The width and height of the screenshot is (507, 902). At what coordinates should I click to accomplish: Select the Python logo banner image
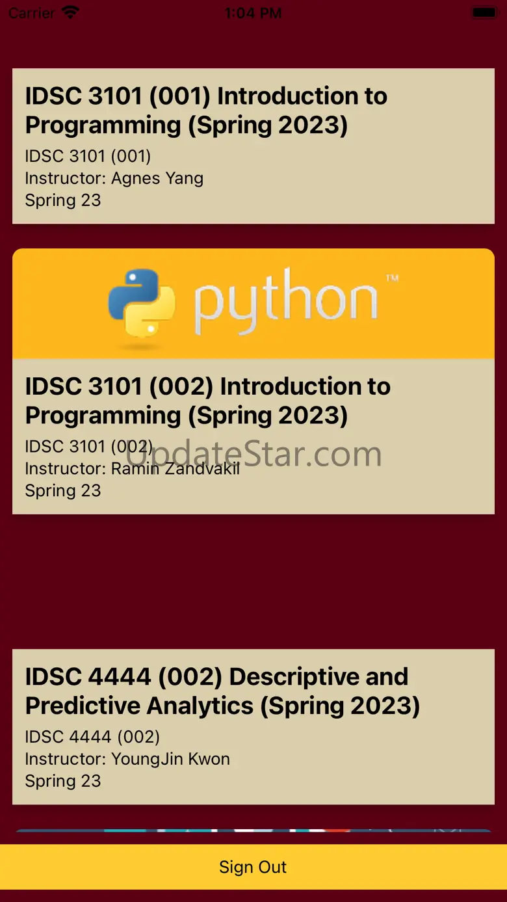253,304
